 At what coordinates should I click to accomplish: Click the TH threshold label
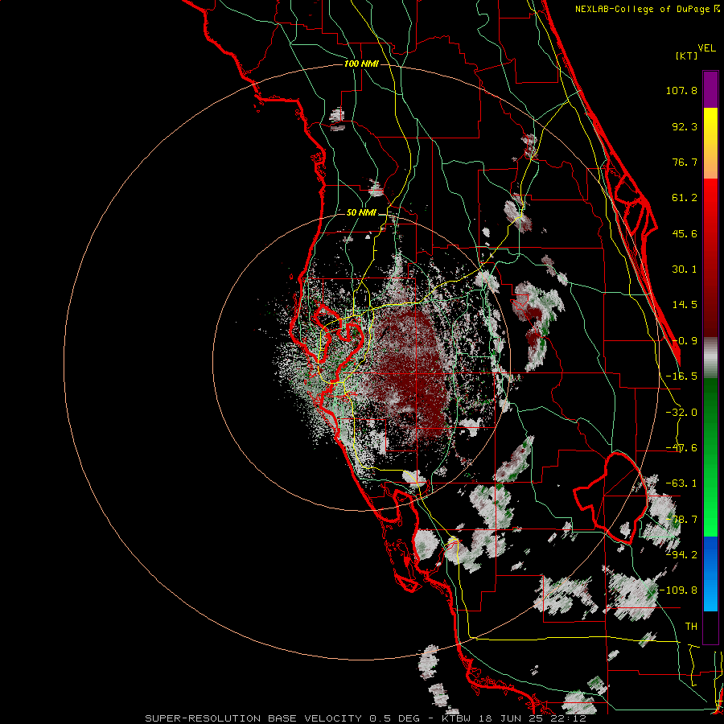[691, 627]
